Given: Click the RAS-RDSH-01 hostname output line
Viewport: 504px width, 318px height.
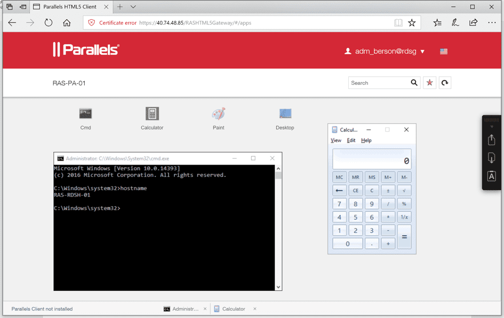Looking at the screenshot, I should tap(72, 195).
